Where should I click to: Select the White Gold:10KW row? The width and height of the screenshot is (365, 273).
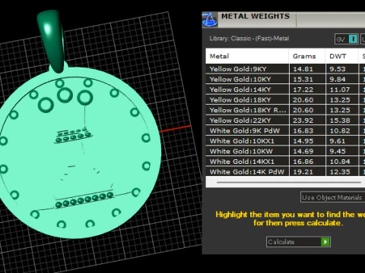pos(285,151)
